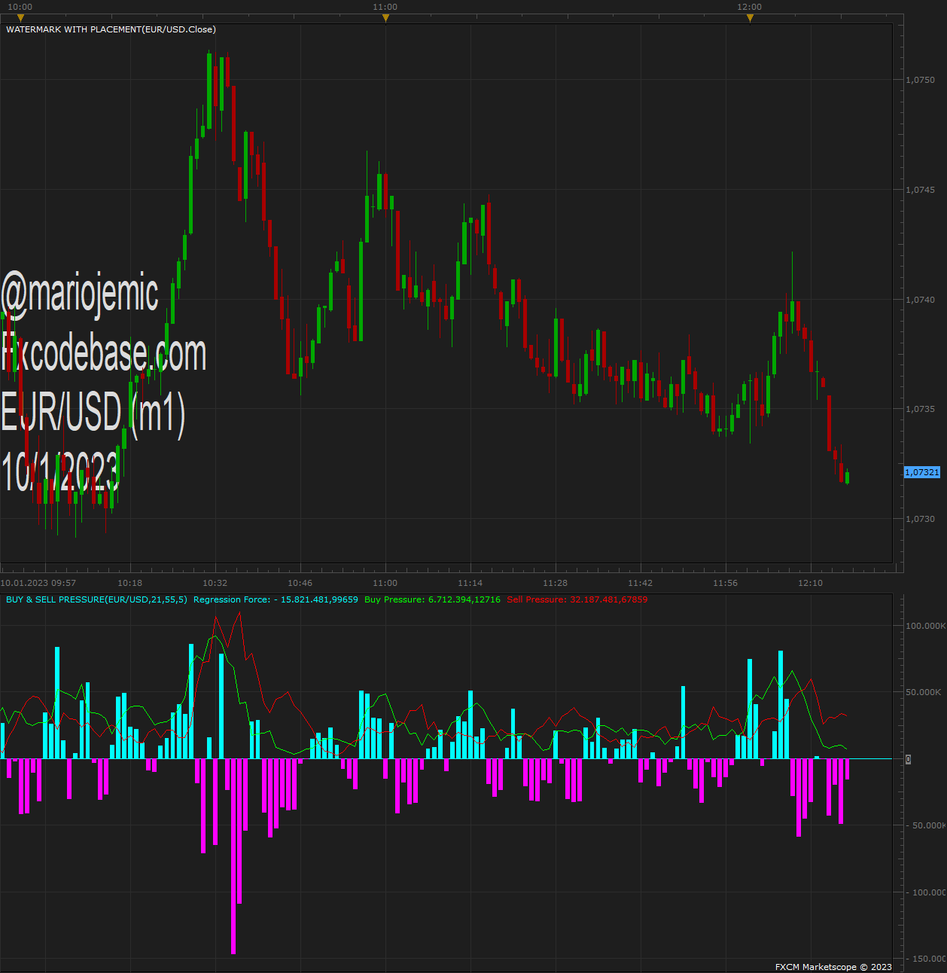Click the FXCM Marketscope © 2023 text
This screenshot has height=973, width=947.
(833, 967)
